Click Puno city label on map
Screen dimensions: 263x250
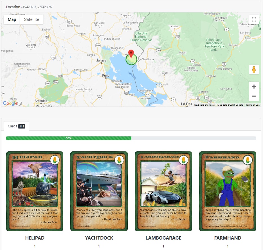coord(106,76)
